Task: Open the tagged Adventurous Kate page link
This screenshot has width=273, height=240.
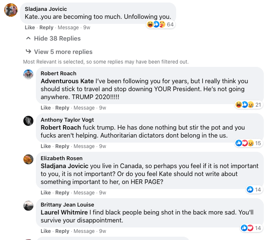Action: point(67,81)
